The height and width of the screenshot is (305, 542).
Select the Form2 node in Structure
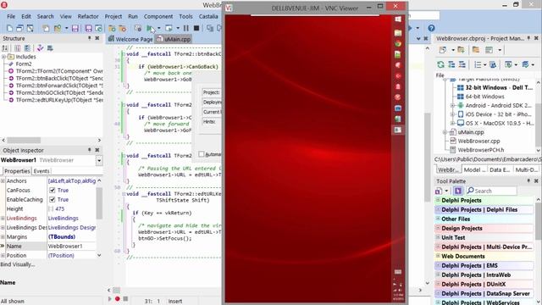(24, 64)
